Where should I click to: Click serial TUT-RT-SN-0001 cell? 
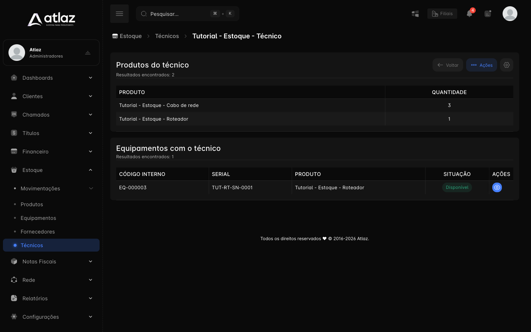pyautogui.click(x=250, y=187)
